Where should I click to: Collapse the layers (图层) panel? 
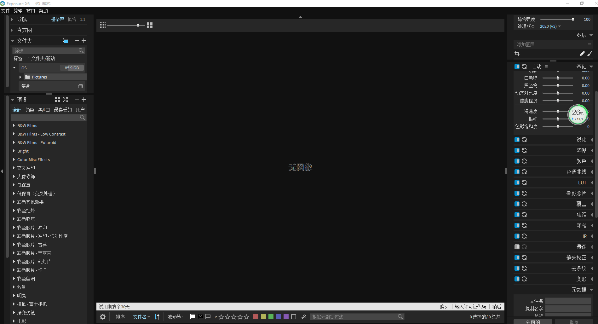(x=591, y=35)
